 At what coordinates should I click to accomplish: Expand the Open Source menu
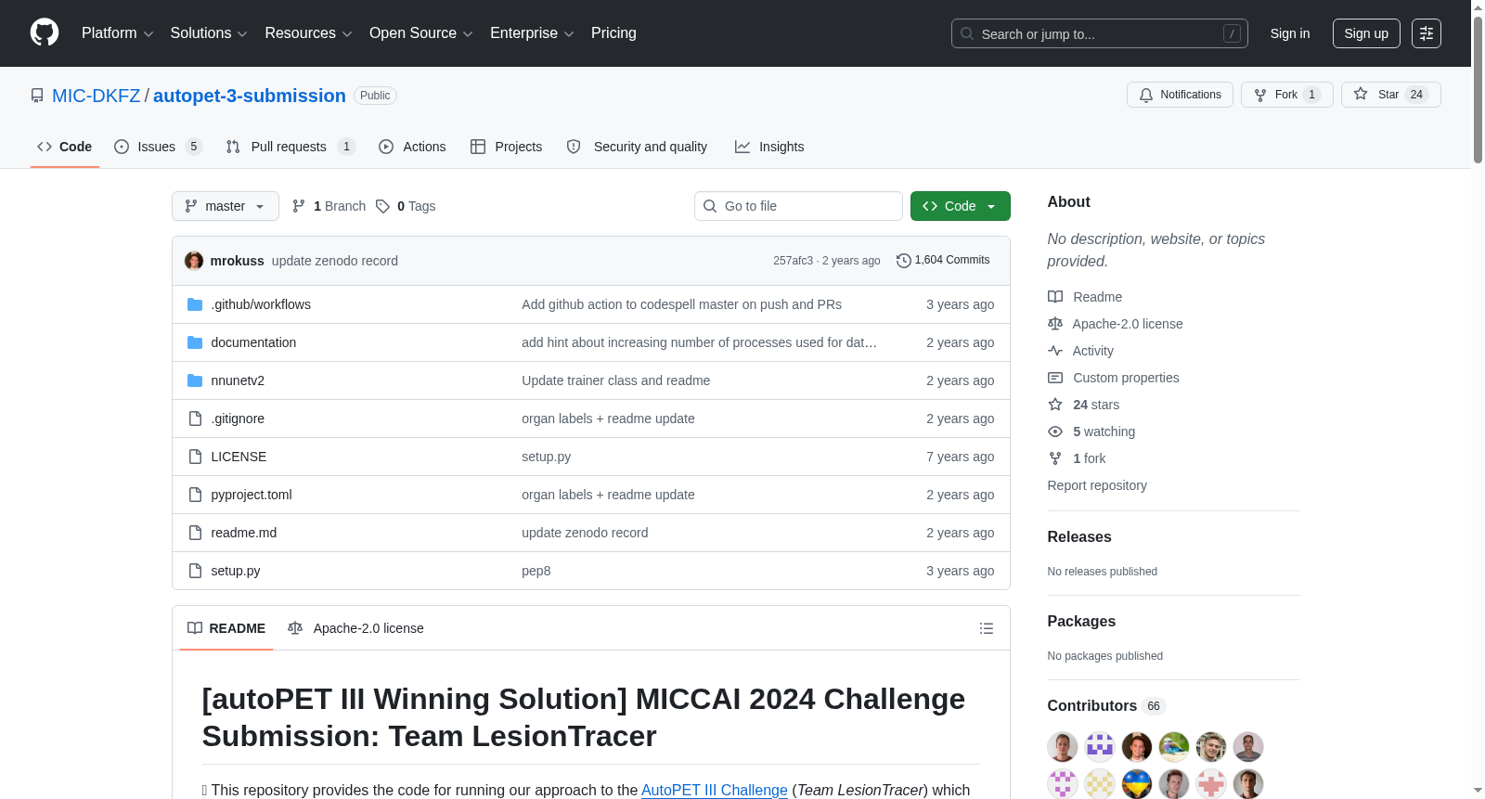tap(421, 33)
